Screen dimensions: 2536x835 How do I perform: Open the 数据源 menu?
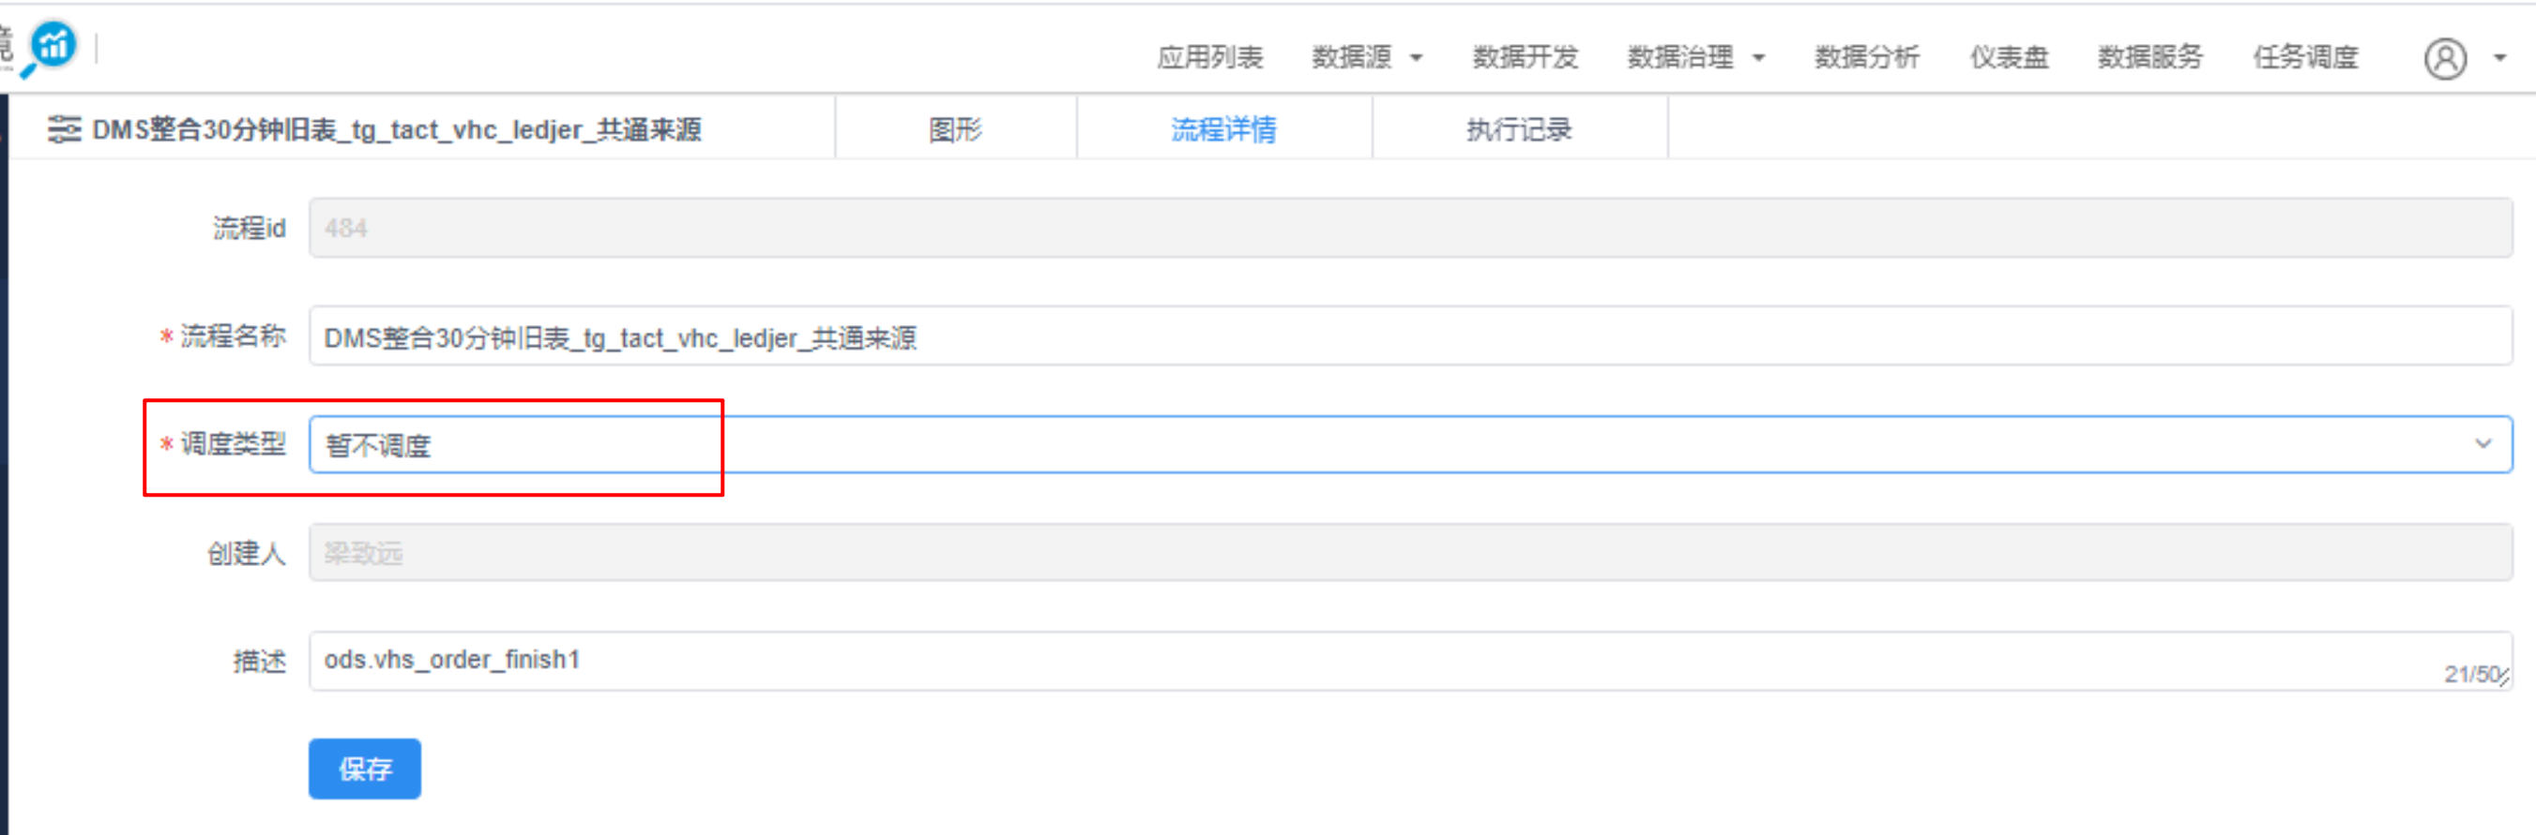tap(1352, 57)
